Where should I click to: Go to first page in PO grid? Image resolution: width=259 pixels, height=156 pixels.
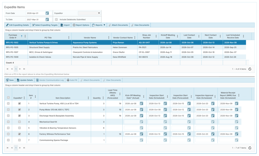[7, 69]
